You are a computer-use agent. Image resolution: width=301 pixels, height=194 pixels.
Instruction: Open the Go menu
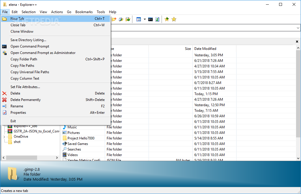click(69, 12)
